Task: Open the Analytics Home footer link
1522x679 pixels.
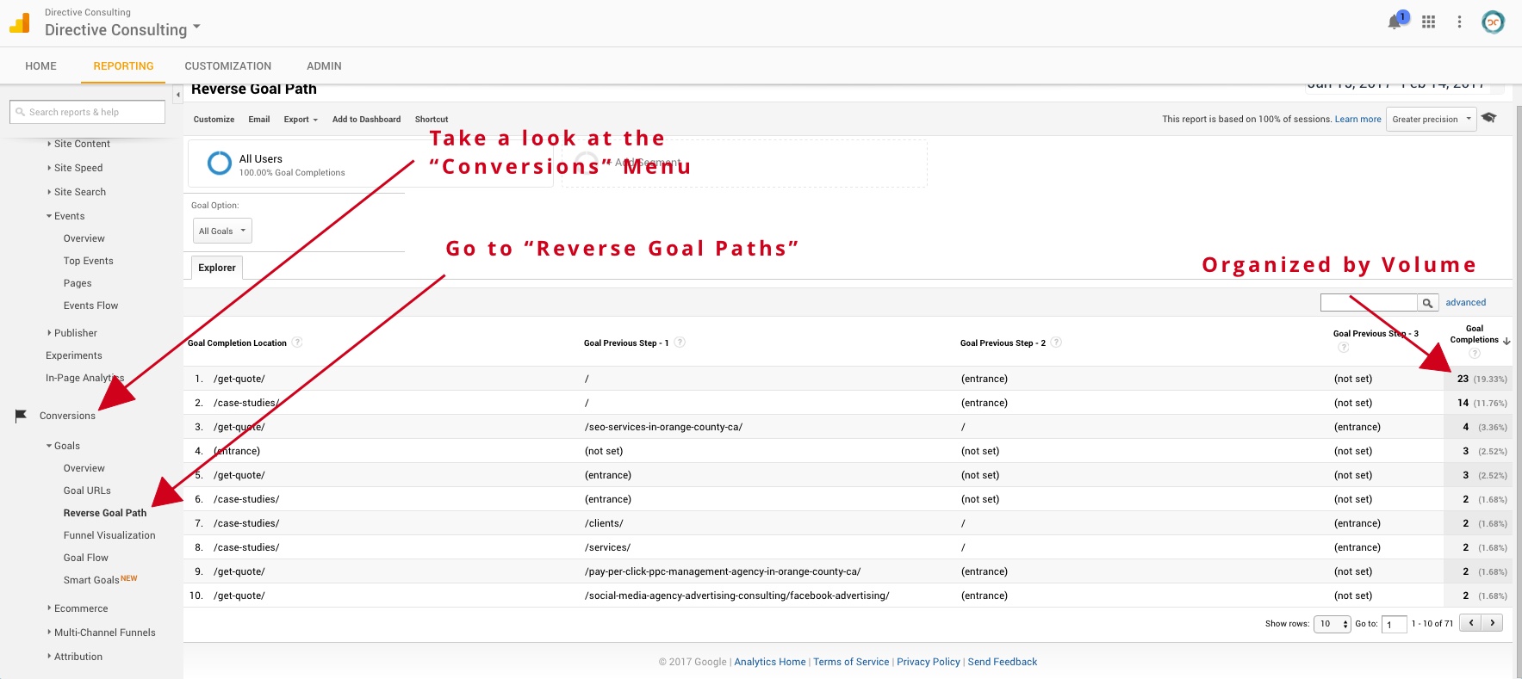Action: (x=770, y=662)
